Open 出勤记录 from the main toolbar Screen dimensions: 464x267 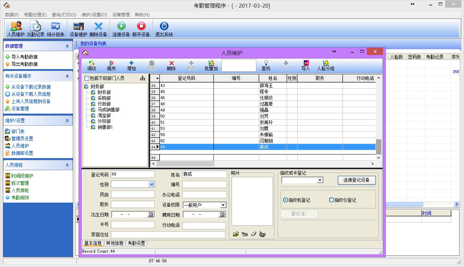pos(36,26)
